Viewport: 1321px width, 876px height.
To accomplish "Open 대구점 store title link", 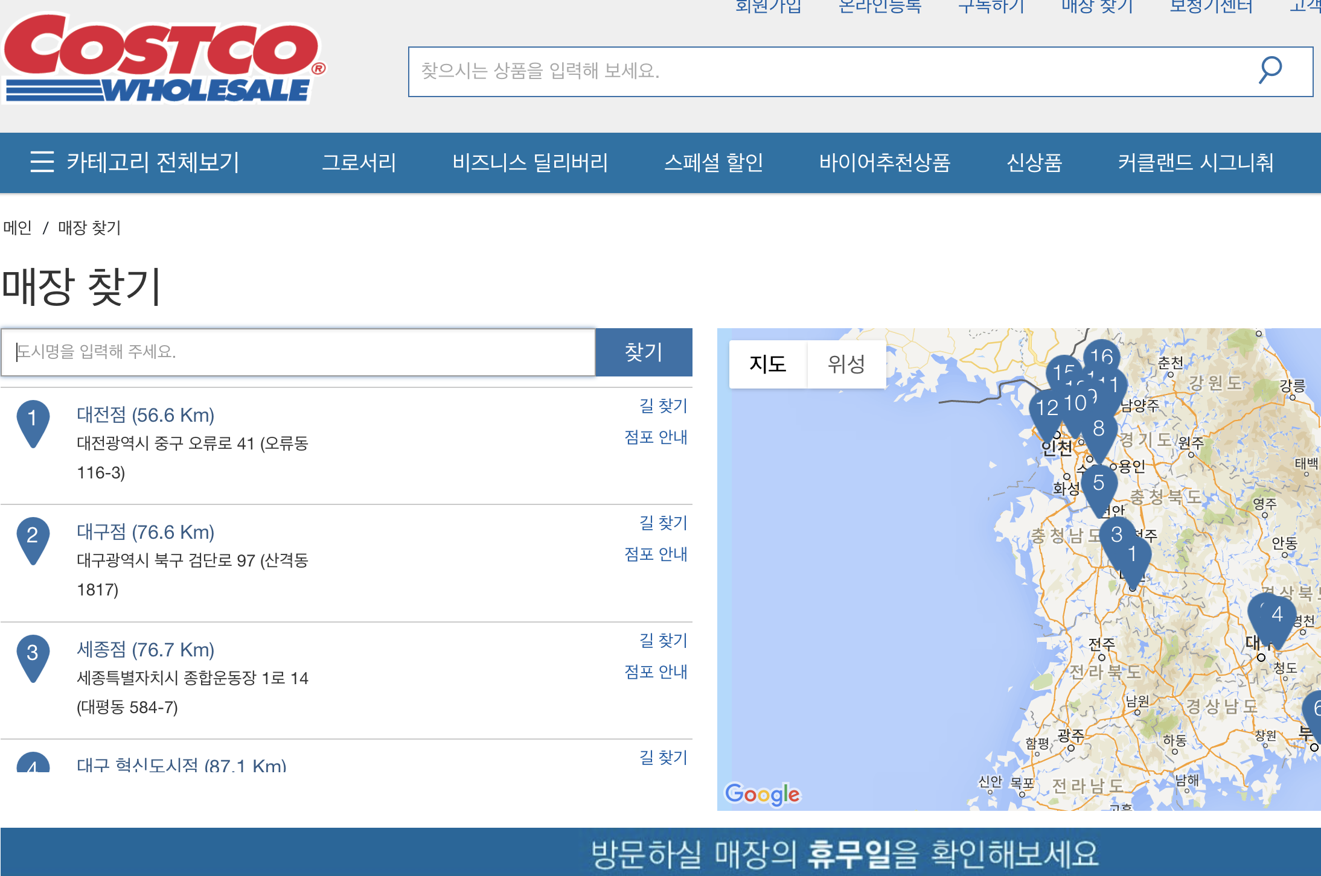I will (146, 532).
